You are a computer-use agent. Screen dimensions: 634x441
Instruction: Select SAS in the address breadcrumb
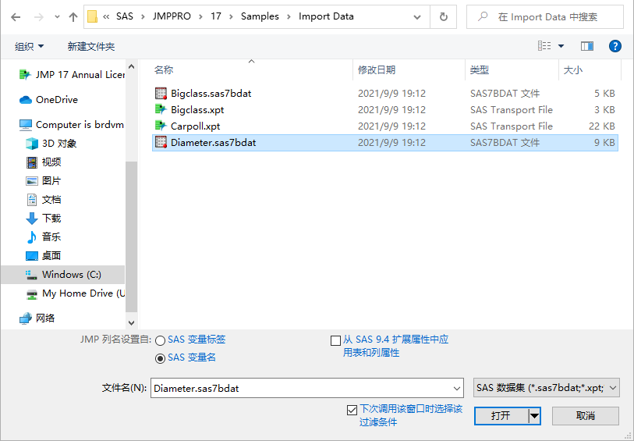tap(125, 16)
